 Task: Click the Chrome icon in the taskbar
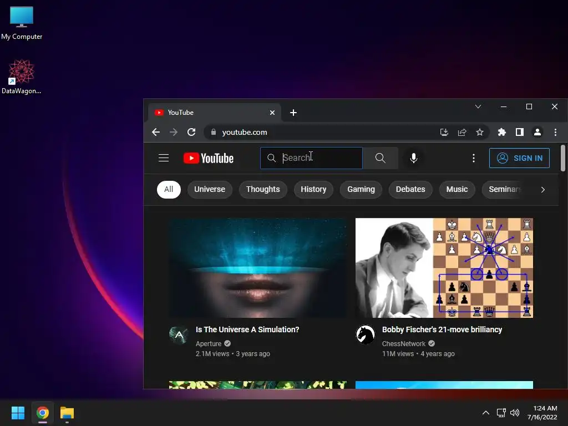(x=42, y=413)
